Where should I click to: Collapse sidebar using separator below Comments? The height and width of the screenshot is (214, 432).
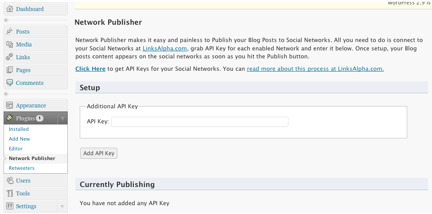(x=6, y=94)
